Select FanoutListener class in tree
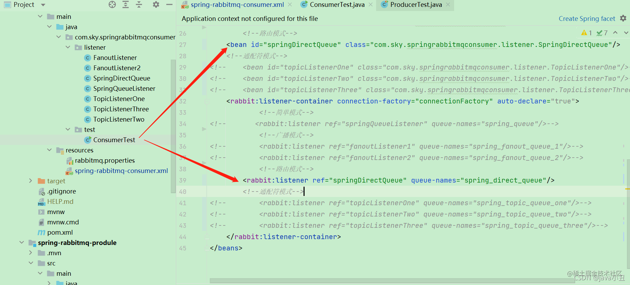630x285 pixels. coord(115,58)
